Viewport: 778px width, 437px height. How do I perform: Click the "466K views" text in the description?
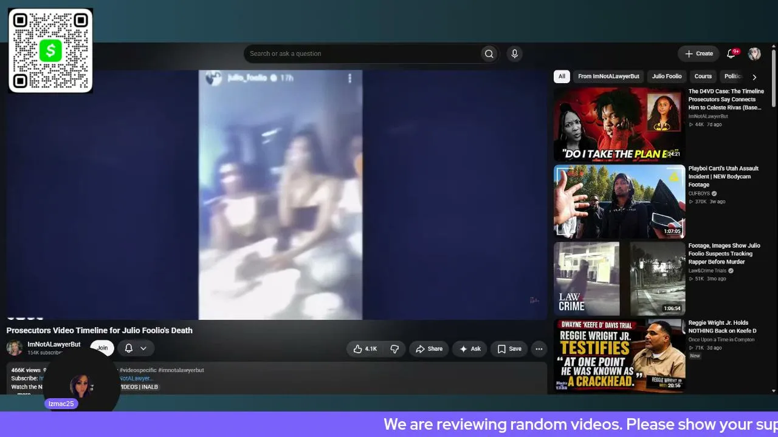(26, 370)
